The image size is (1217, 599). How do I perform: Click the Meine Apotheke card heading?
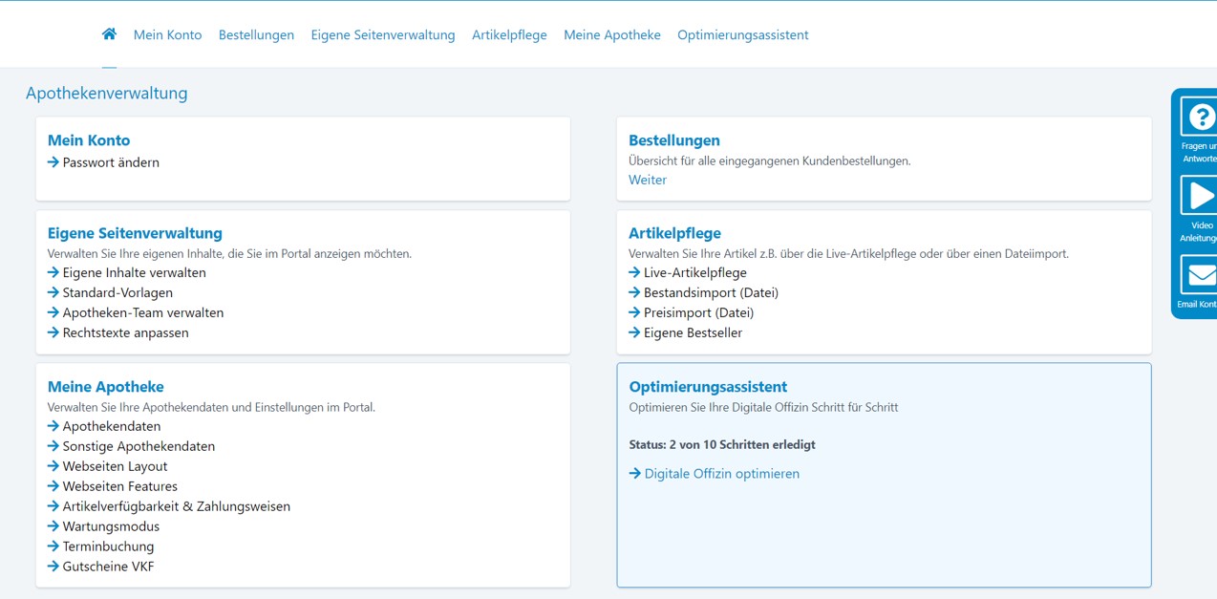click(x=106, y=387)
